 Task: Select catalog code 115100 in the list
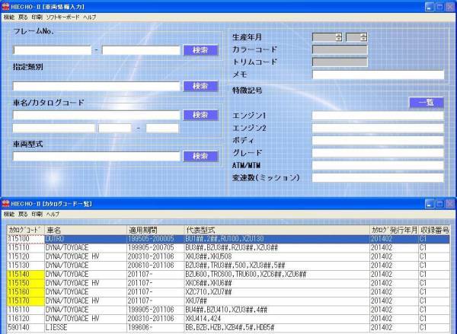click(x=26, y=239)
